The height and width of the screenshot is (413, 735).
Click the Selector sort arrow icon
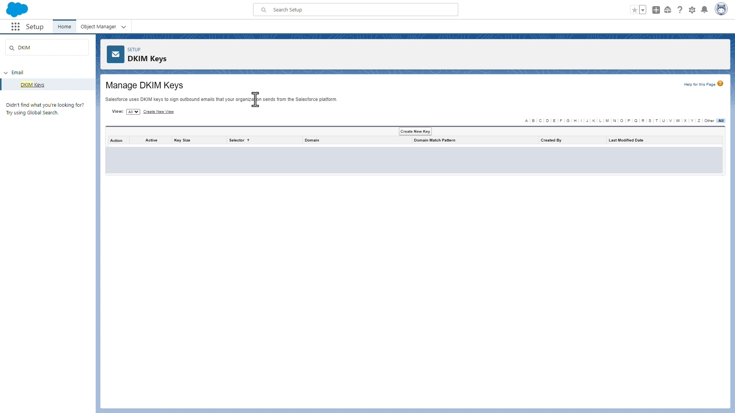click(248, 140)
